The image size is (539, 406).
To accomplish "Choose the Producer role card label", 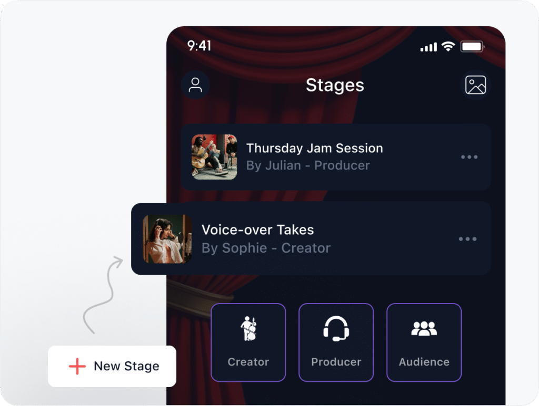I will (x=336, y=362).
